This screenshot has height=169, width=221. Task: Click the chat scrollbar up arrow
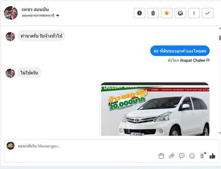[x=220, y=28]
